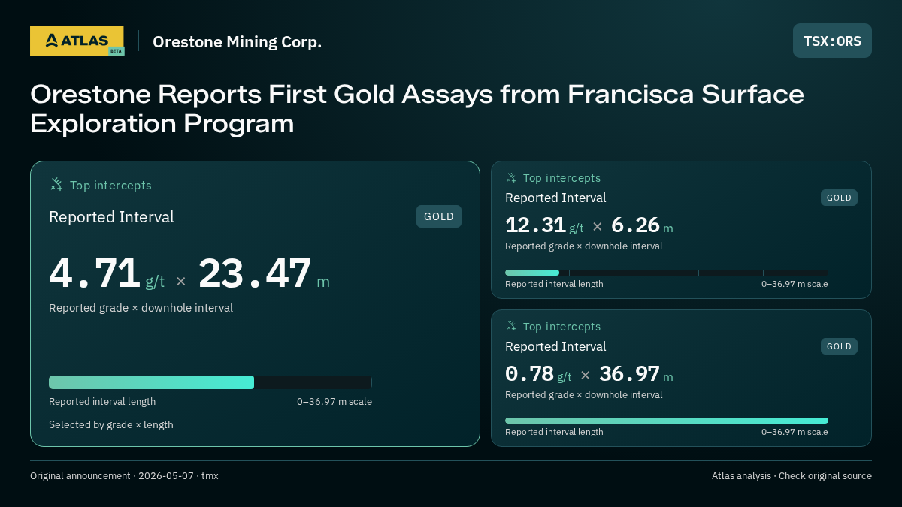This screenshot has height=507, width=902.
Task: Click 'Reported Interval' heading in the 0.78 g/t card
Action: [x=555, y=346]
